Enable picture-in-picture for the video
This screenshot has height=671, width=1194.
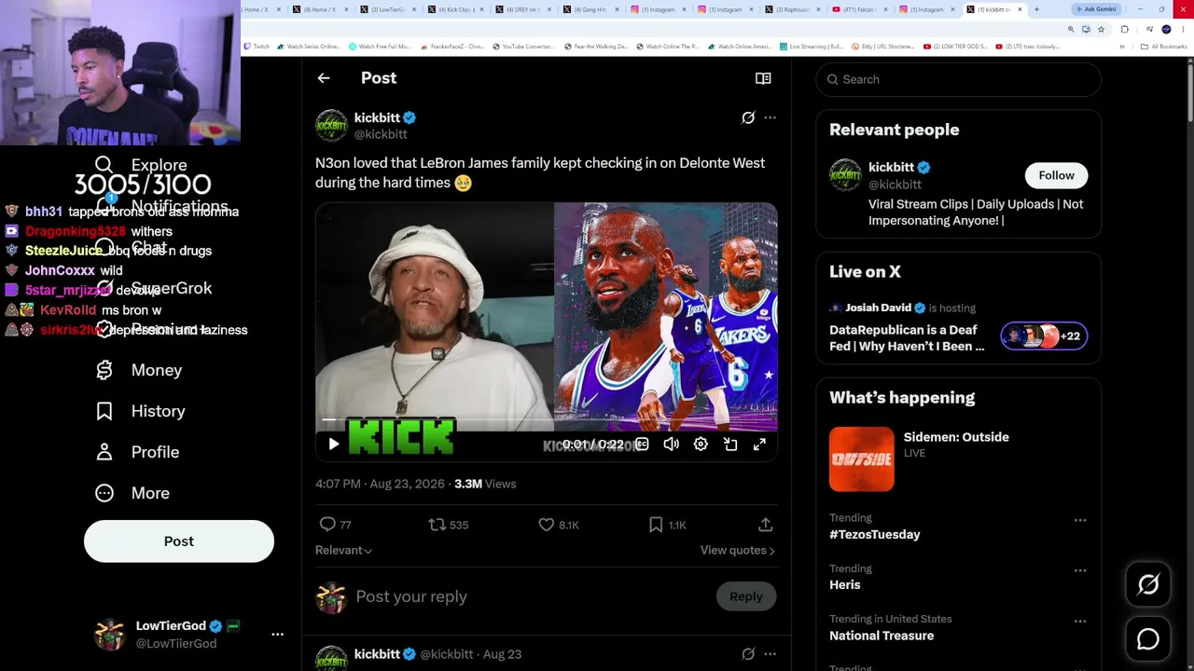tap(730, 445)
